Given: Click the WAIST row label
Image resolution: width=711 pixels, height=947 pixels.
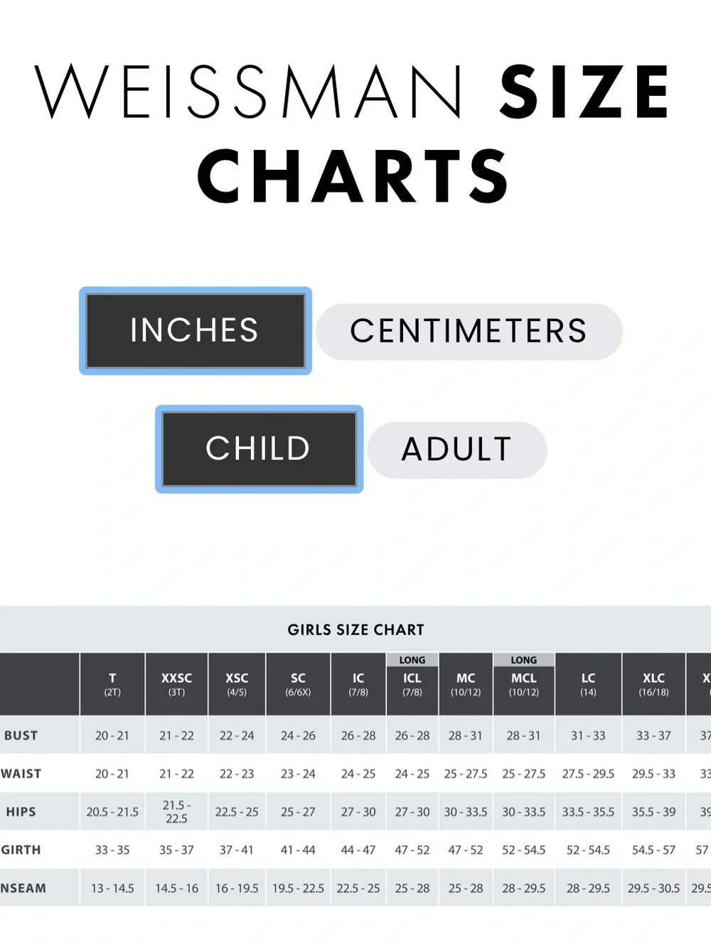Looking at the screenshot, I should pyautogui.click(x=21, y=774).
